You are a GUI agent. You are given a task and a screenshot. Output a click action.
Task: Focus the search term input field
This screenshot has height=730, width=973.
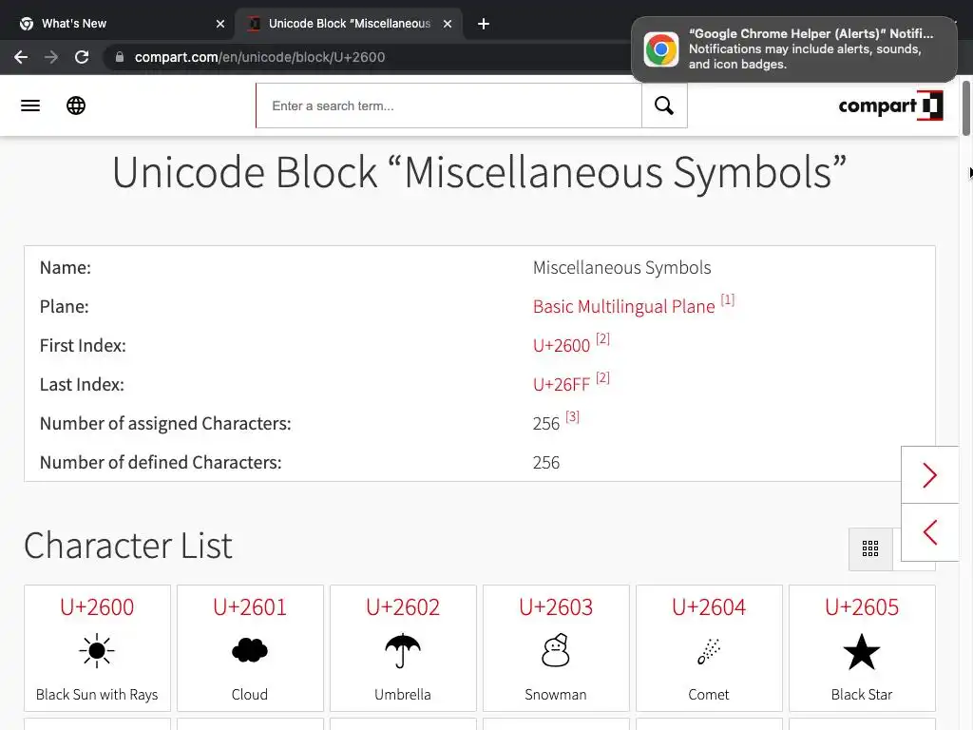coord(448,106)
